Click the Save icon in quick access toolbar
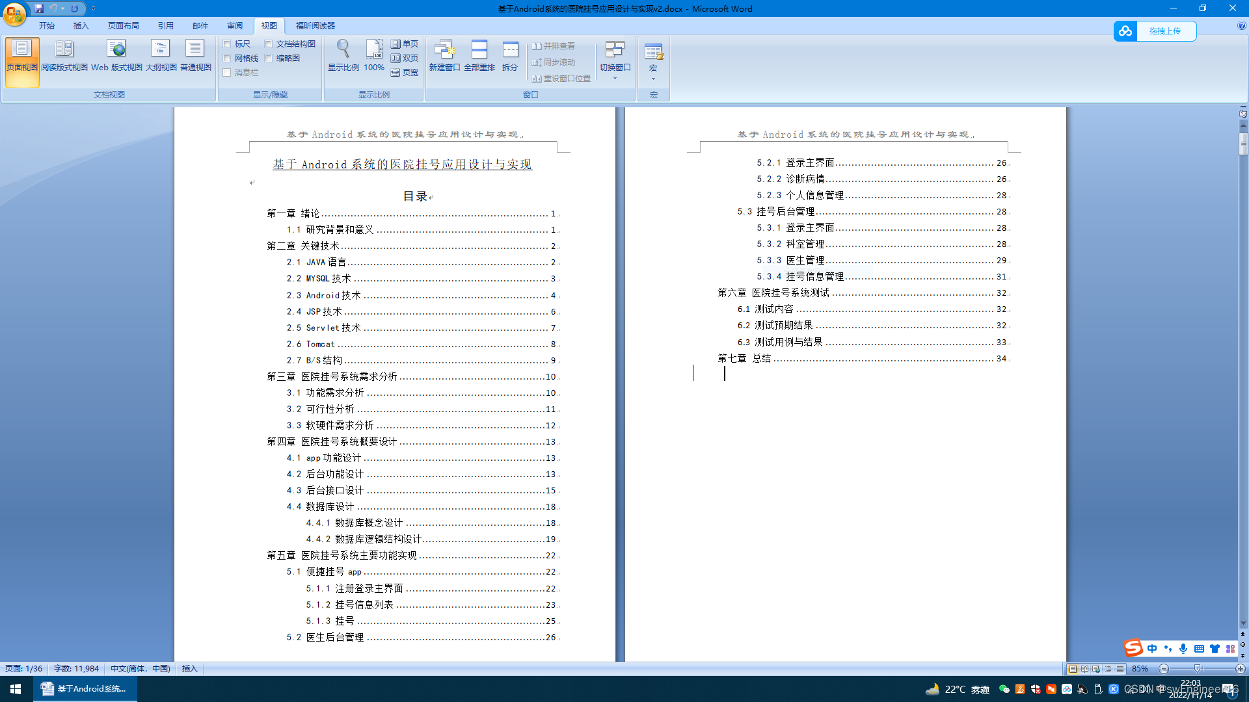This screenshot has height=702, width=1249. [x=39, y=8]
